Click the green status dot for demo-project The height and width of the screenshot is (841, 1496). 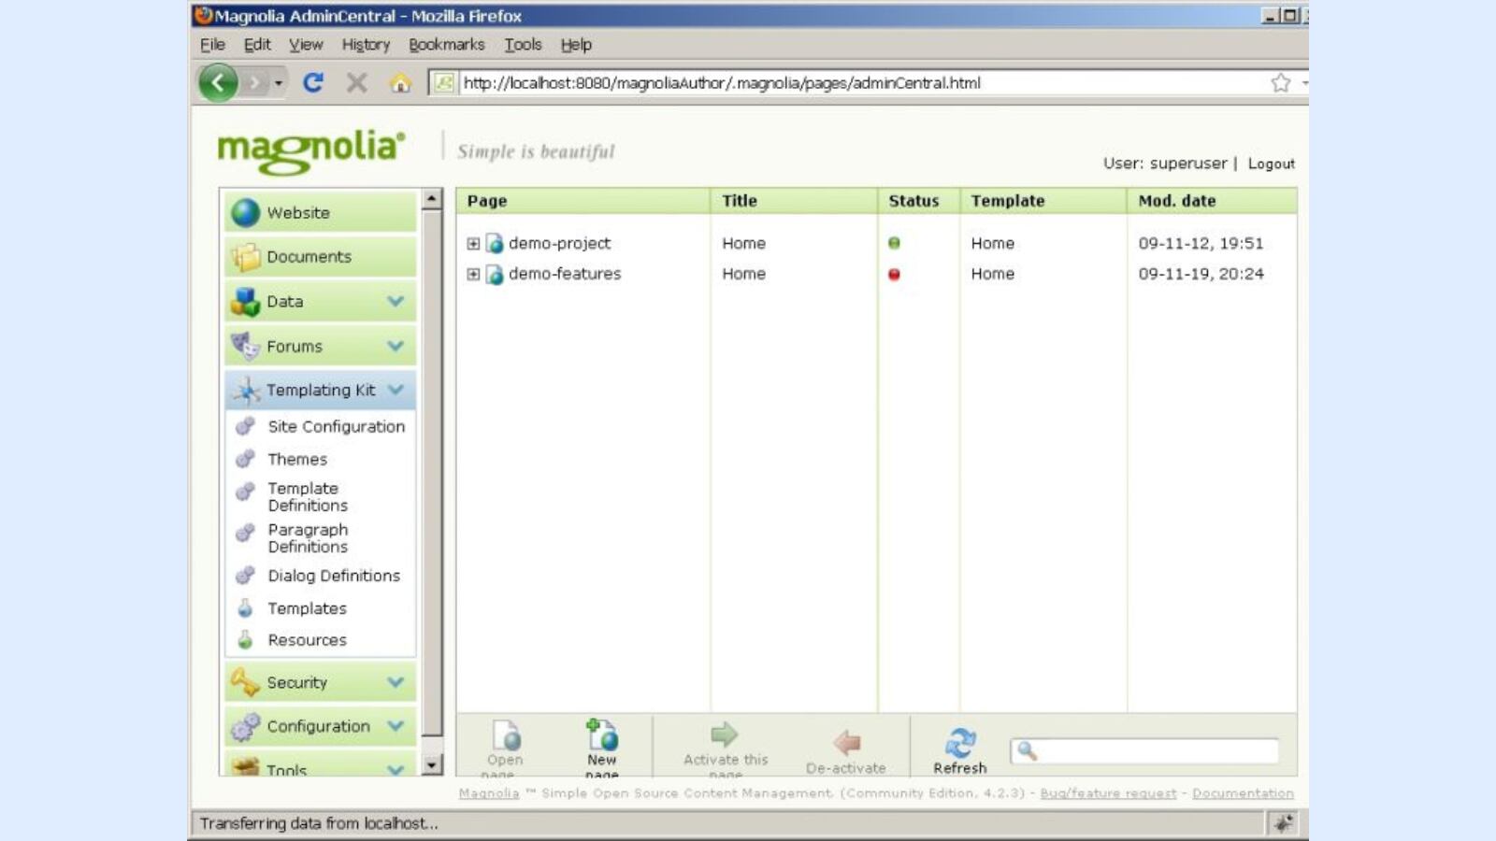pos(894,243)
